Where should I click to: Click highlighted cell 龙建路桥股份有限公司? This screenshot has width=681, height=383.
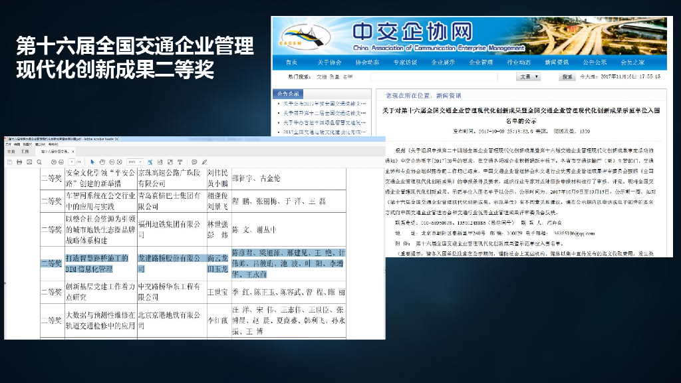tap(172, 263)
